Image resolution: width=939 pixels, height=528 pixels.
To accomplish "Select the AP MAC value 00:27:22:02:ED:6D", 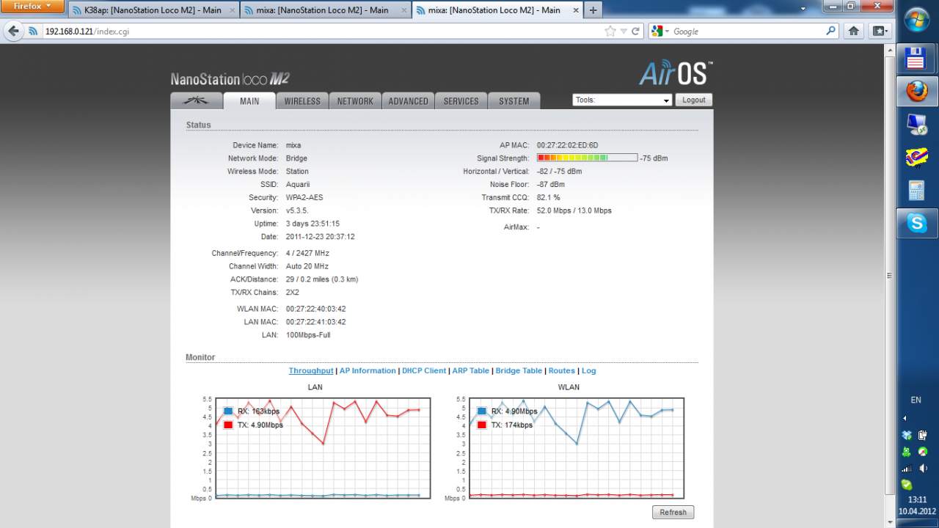I will [567, 145].
